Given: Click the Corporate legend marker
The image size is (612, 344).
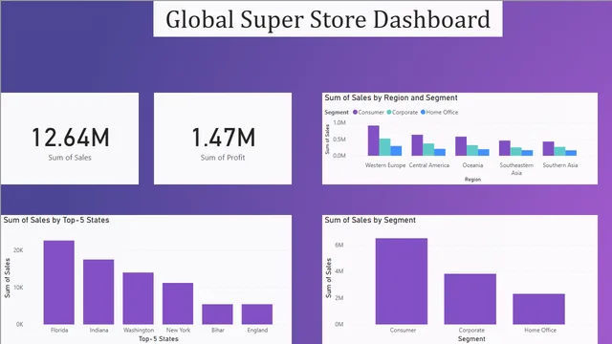Looking at the screenshot, I should 389,113.
